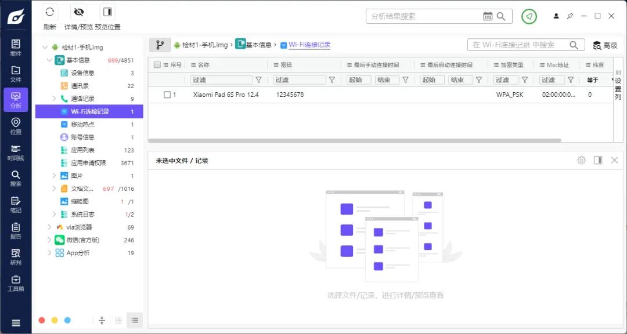The width and height of the screenshot is (627, 334).
Task: Click settings gear in preview panel
Action: pyautogui.click(x=581, y=160)
